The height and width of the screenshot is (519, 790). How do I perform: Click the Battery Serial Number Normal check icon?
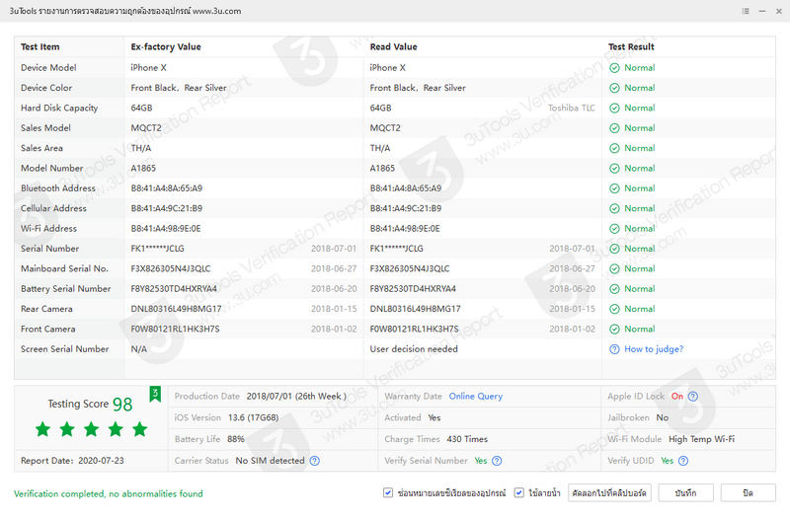[x=614, y=289]
